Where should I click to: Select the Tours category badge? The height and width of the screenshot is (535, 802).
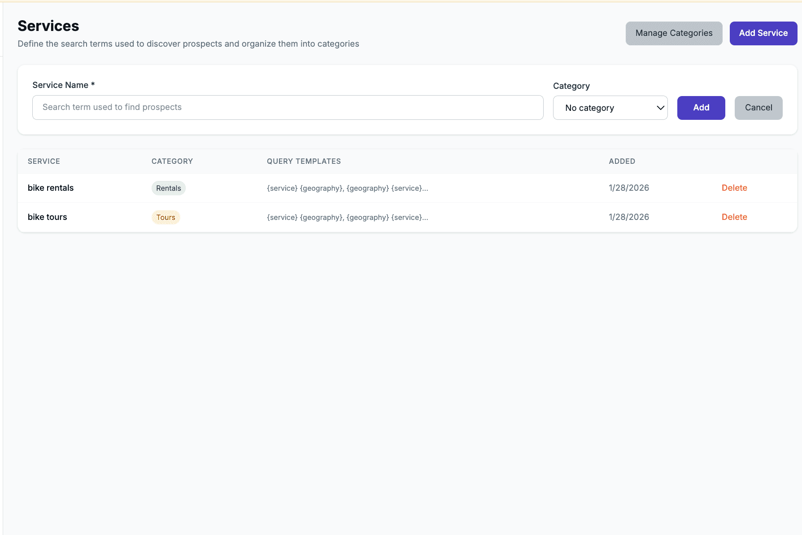pyautogui.click(x=166, y=217)
